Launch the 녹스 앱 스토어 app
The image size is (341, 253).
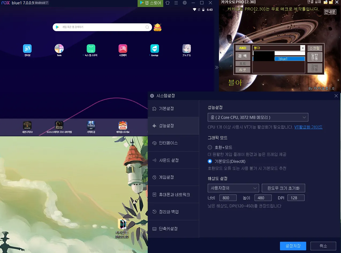[x=91, y=49]
